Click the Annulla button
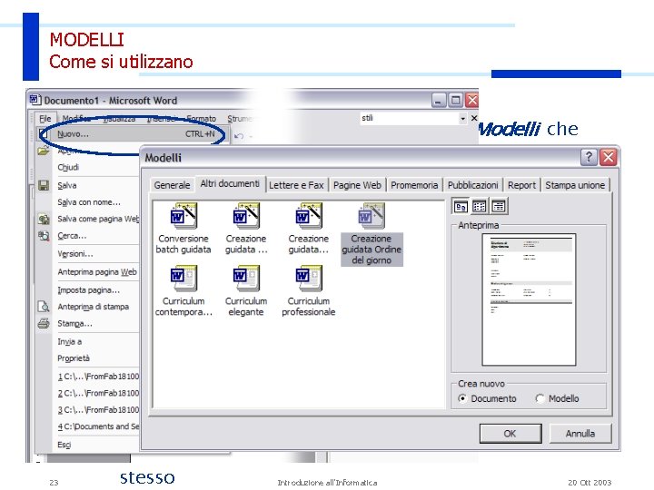This screenshot has width=654, height=490. tap(580, 434)
